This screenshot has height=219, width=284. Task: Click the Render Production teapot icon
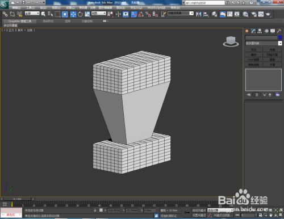click(x=268, y=14)
